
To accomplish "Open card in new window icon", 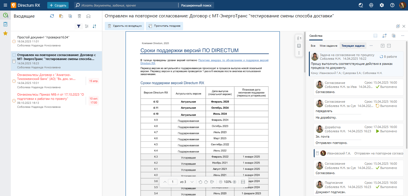I will (x=398, y=26).
